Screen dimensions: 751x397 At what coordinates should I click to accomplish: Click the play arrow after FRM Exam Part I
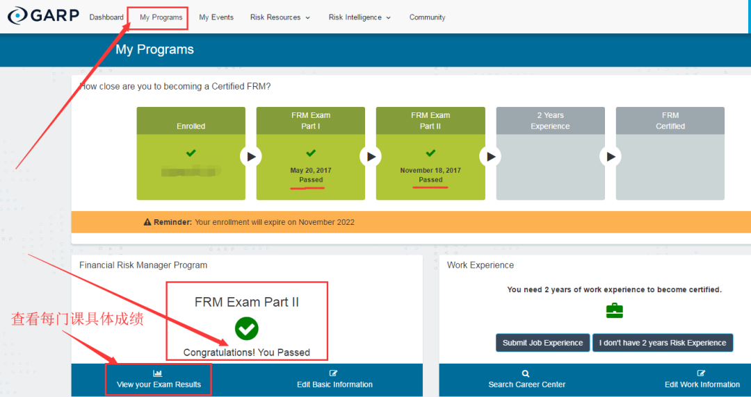371,156
